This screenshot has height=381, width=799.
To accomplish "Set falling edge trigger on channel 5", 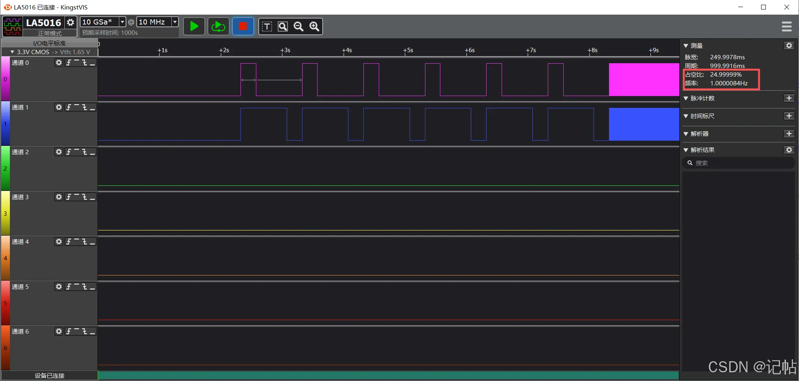I will point(85,287).
